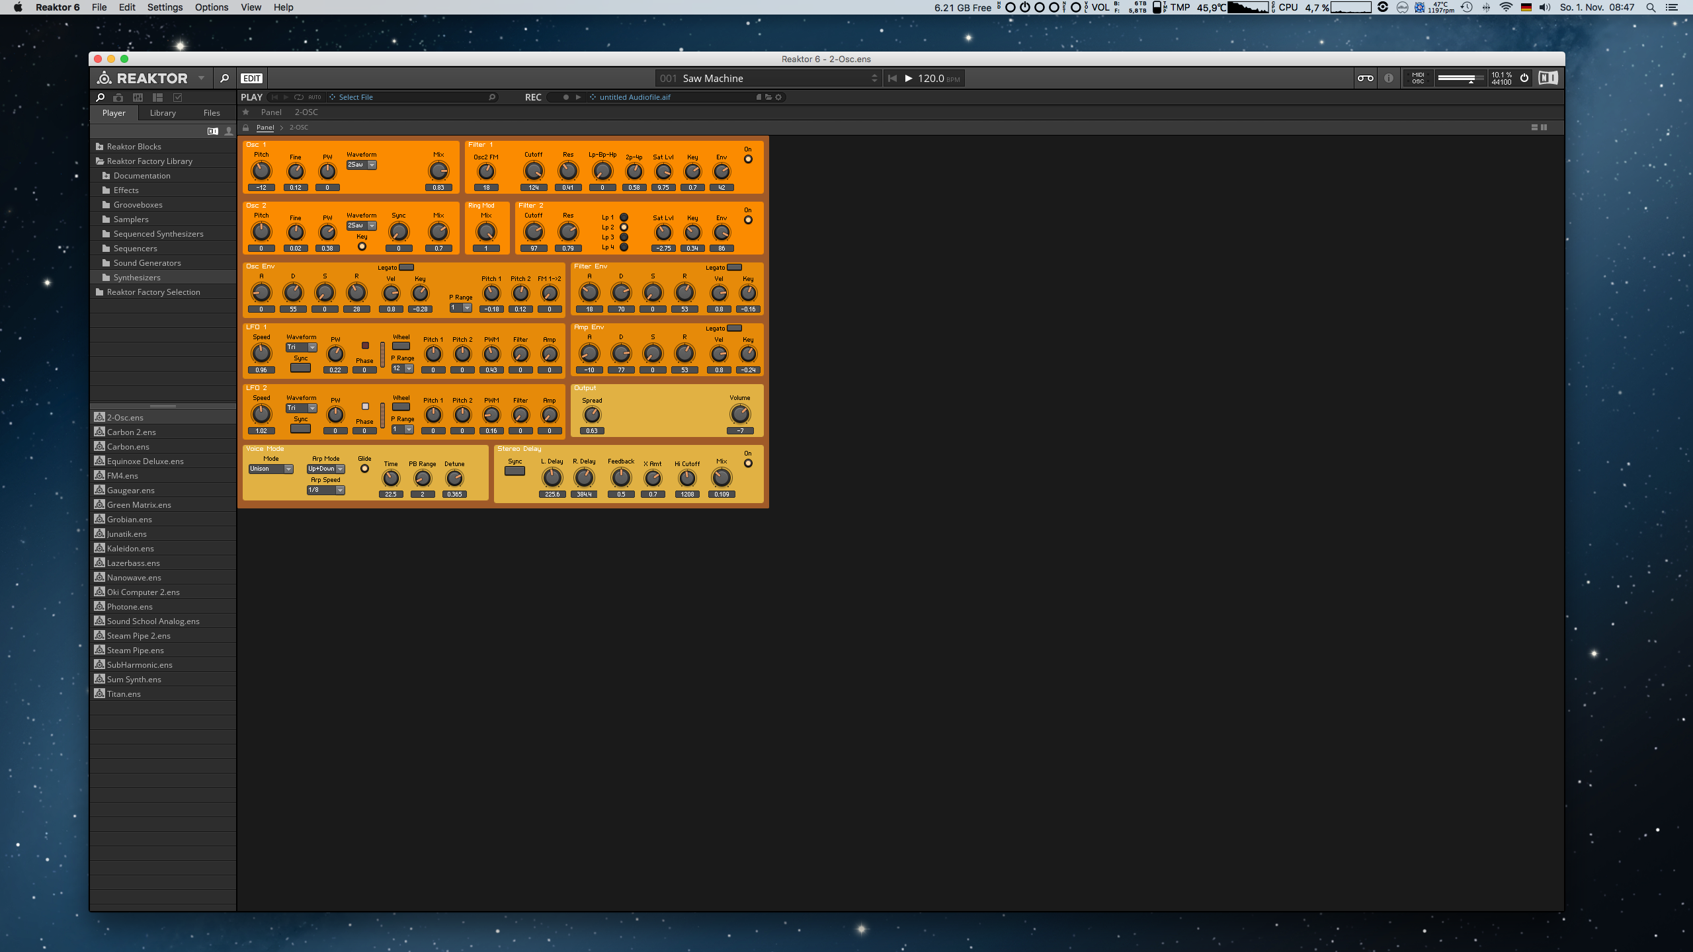Open the Reaktor Blocks folder
The image size is (1693, 952).
[x=163, y=147]
